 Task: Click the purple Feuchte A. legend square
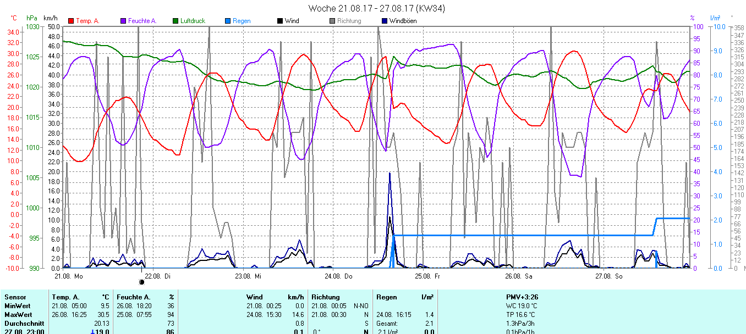coord(123,21)
